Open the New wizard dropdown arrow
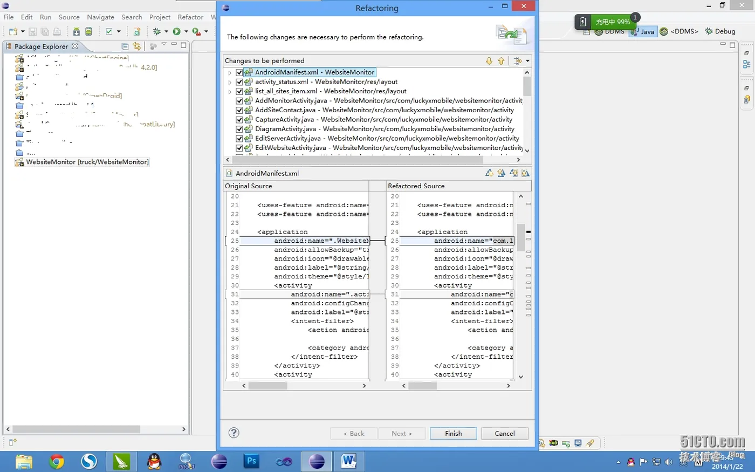The height and width of the screenshot is (472, 755). pyautogui.click(x=23, y=32)
